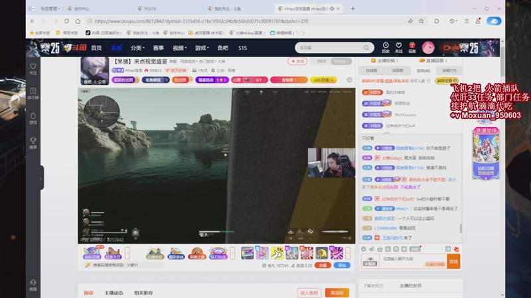Expand the gift list up-arrow after 钻石粉丝
The width and height of the screenshot is (531, 298).
coord(232,253)
